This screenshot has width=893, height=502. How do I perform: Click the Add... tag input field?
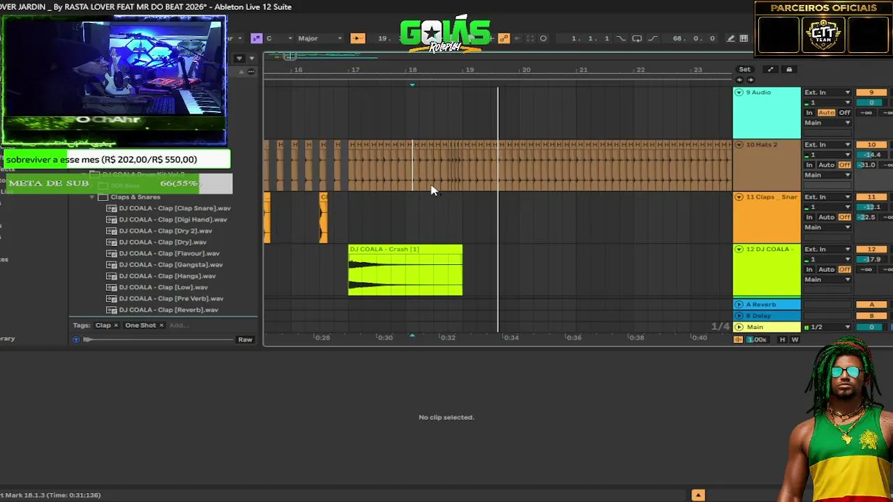179,325
